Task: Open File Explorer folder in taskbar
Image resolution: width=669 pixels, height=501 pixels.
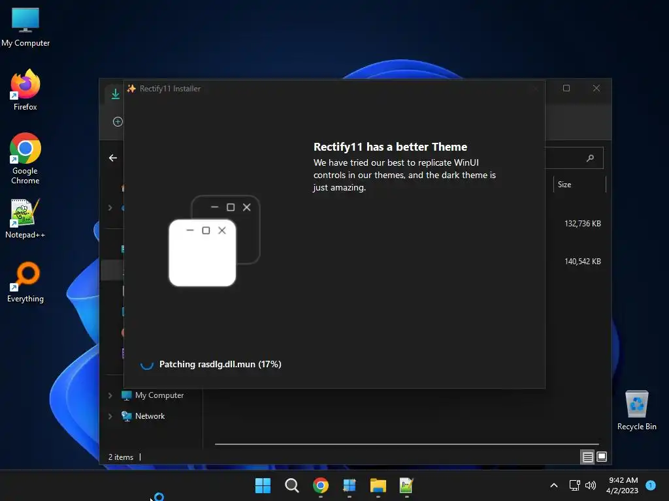Action: [x=378, y=485]
